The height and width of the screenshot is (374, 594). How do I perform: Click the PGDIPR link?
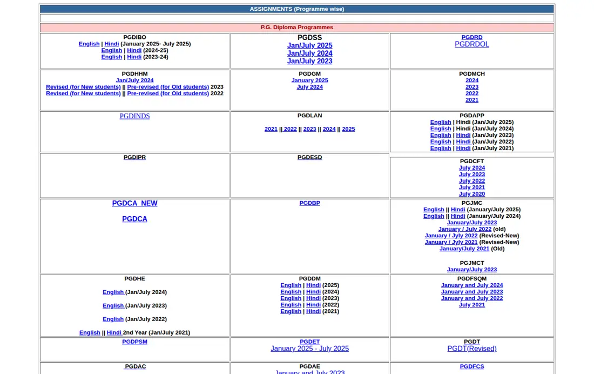134,157
